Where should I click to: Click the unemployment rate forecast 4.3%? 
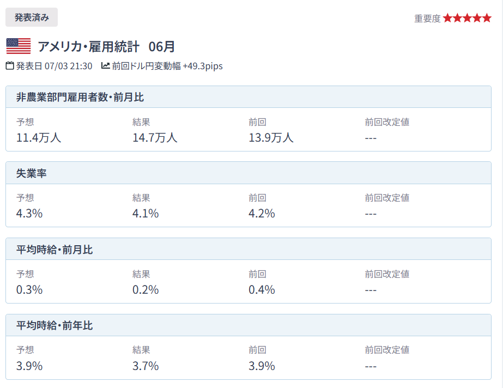click(x=29, y=213)
